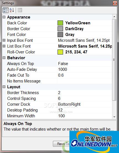Viewport: 119px width, 153px height.
Task: Click the scrollbar down arrow
Action: (114, 117)
